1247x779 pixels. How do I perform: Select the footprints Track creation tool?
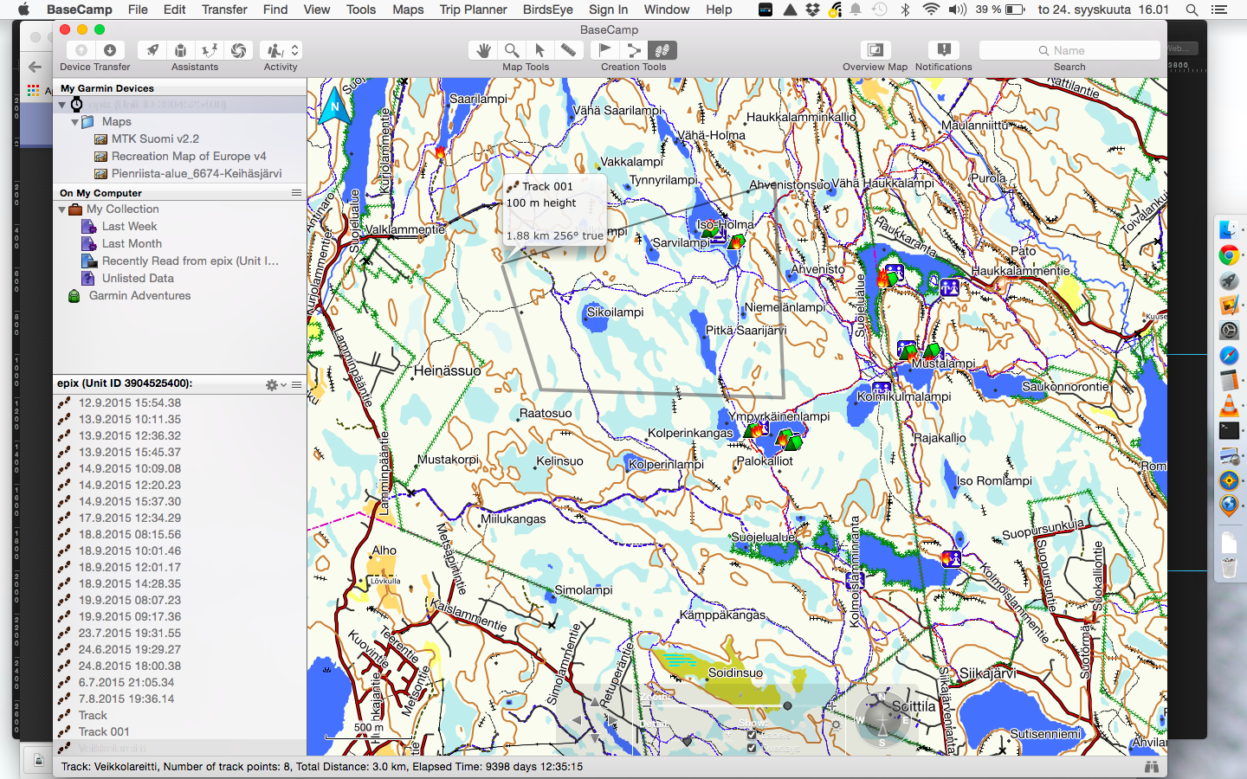point(662,50)
